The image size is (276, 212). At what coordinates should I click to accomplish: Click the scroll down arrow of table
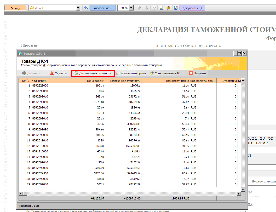(243, 190)
